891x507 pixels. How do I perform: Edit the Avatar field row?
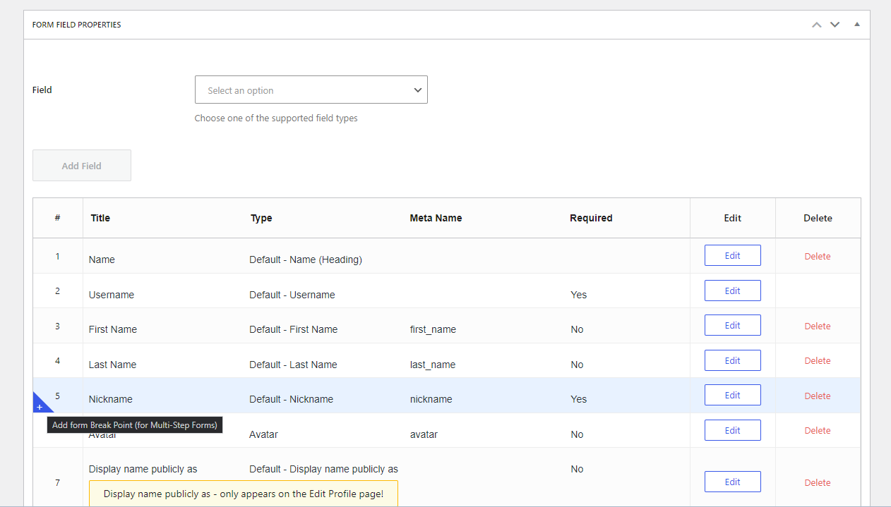click(x=733, y=430)
